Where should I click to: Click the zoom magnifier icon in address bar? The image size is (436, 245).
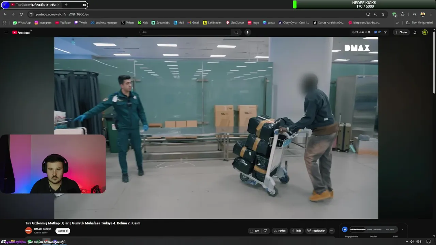click(375, 14)
